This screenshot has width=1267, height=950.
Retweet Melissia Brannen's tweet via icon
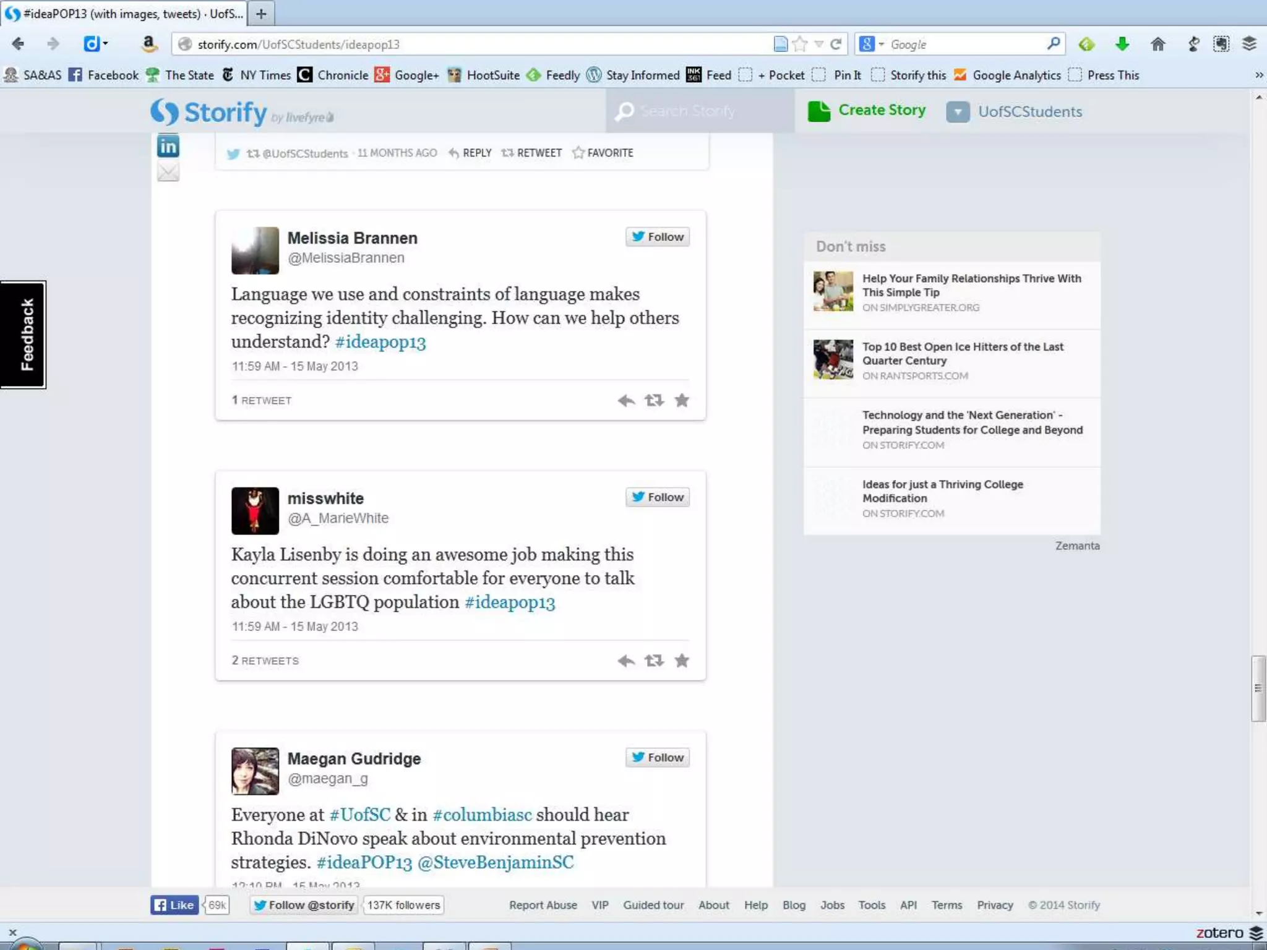(x=654, y=401)
